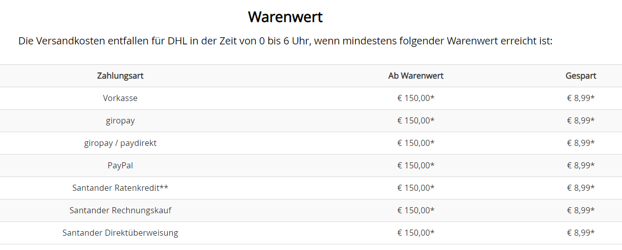Click giropay / paydirekt € 150,00* value
This screenshot has height=250, width=622.
click(415, 143)
